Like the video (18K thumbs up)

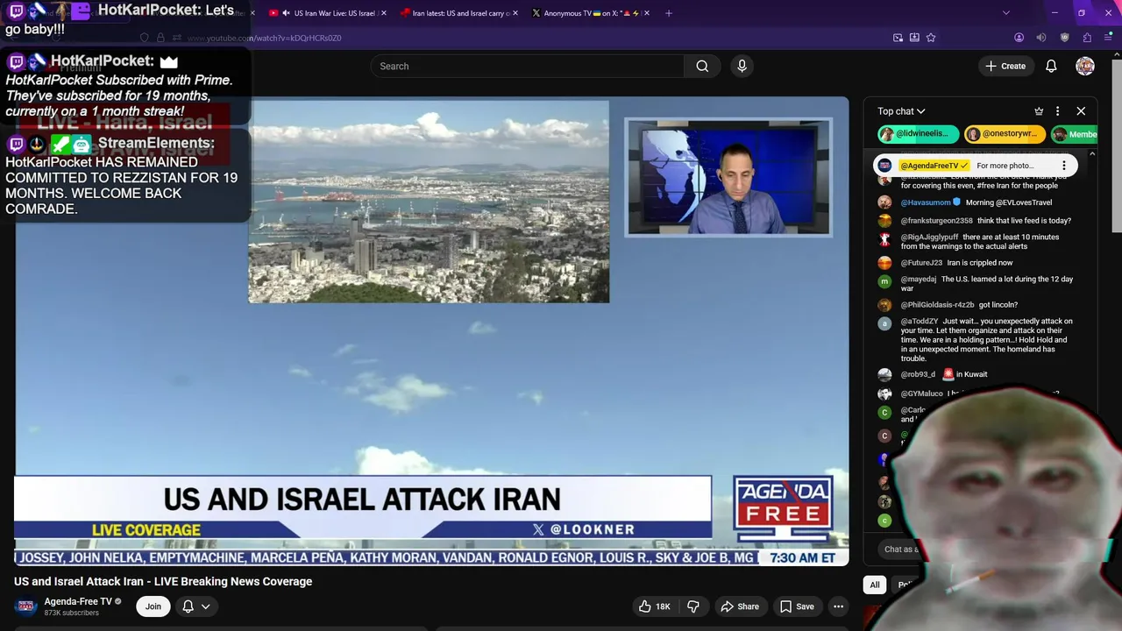(655, 606)
